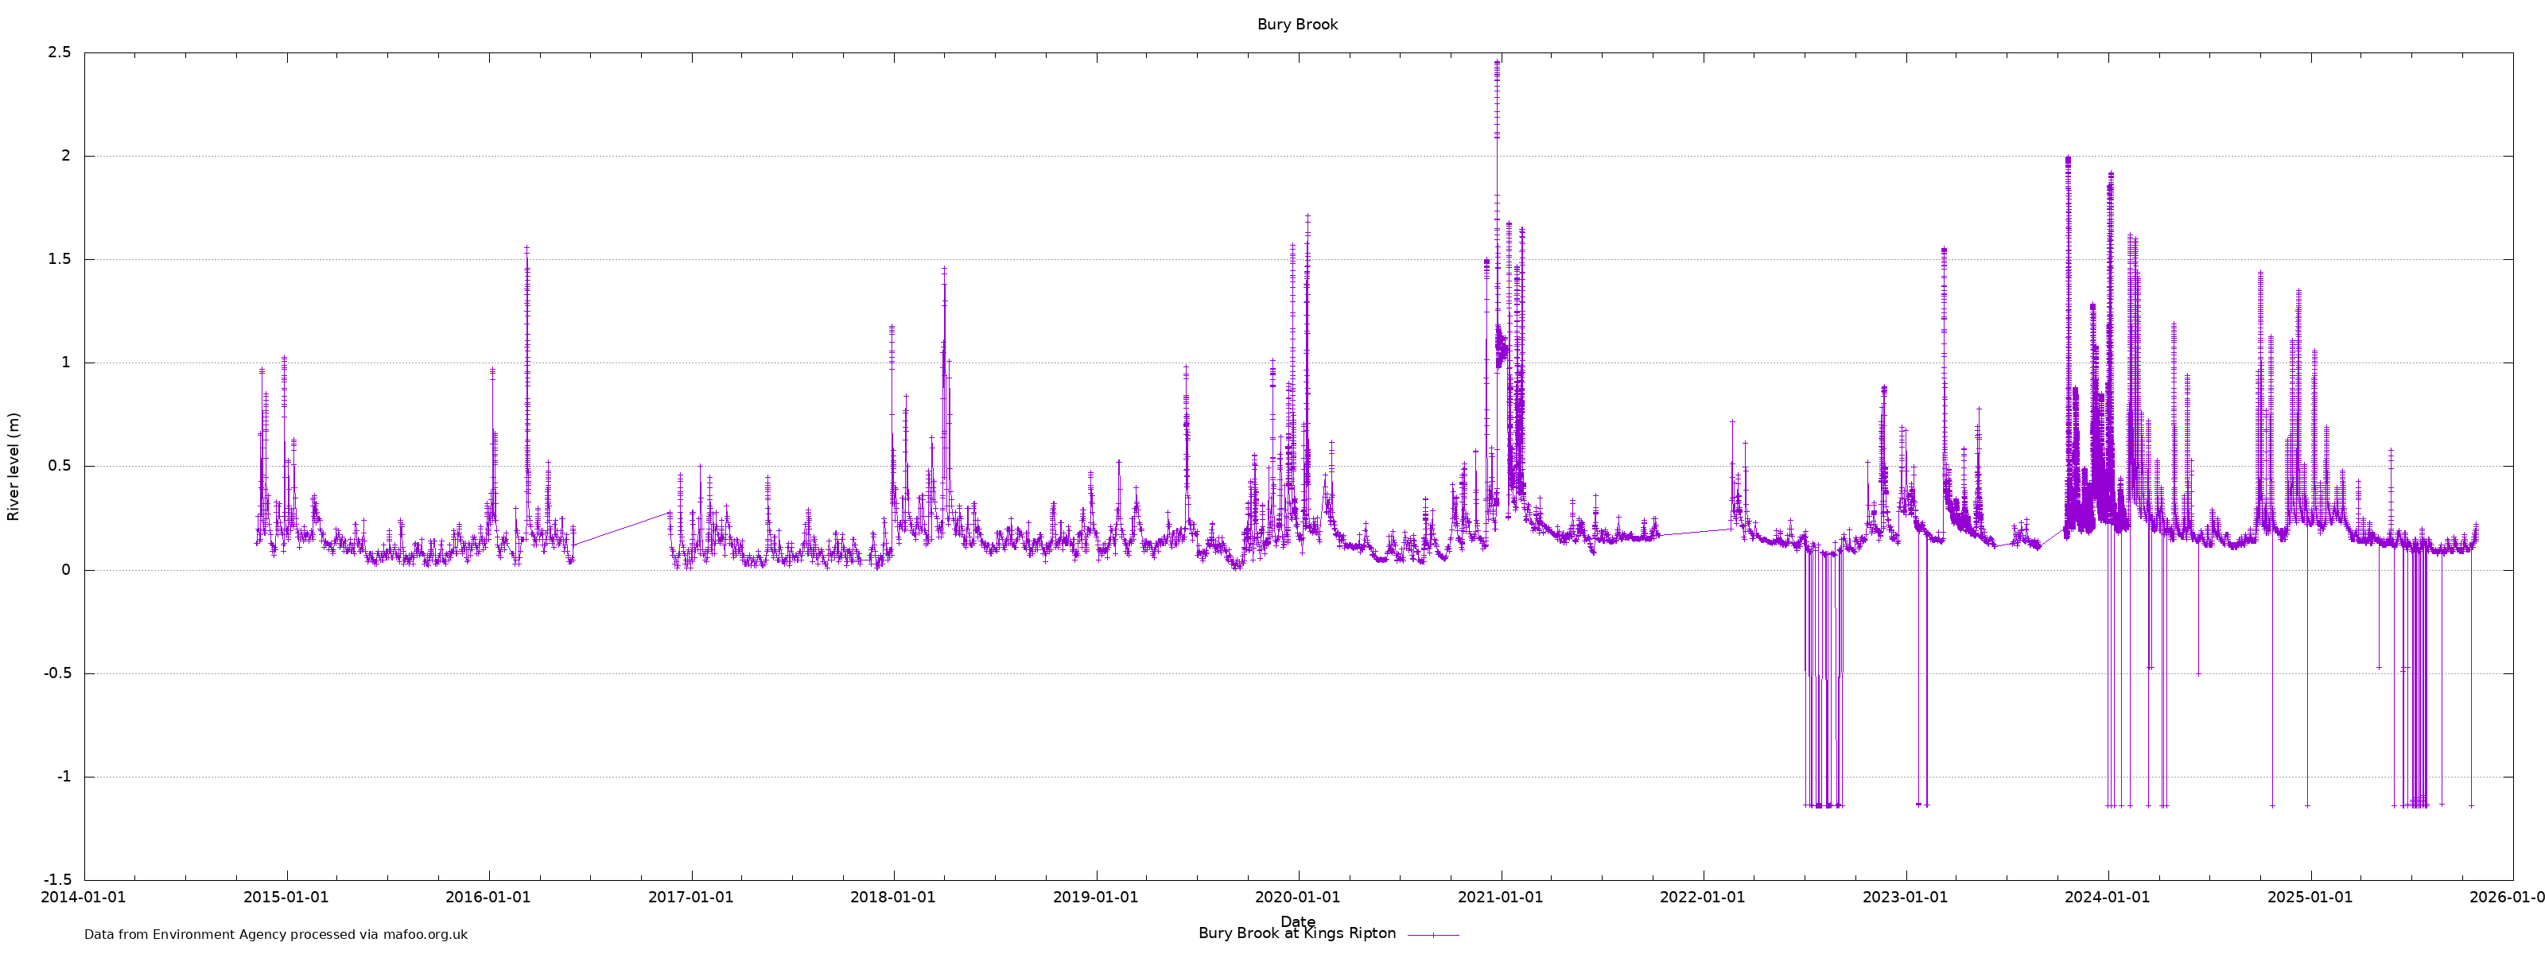
Task: Click the 2018-01-01 x-axis date label
Action: pos(893,898)
